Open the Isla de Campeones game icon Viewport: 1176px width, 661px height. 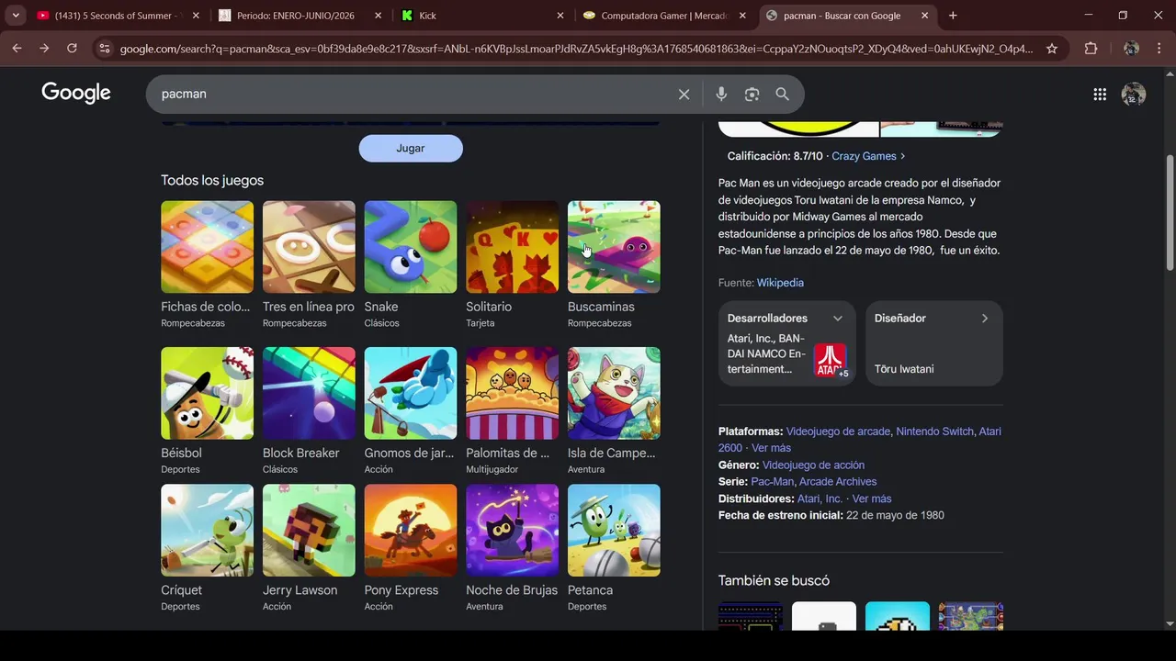pyautogui.click(x=614, y=393)
